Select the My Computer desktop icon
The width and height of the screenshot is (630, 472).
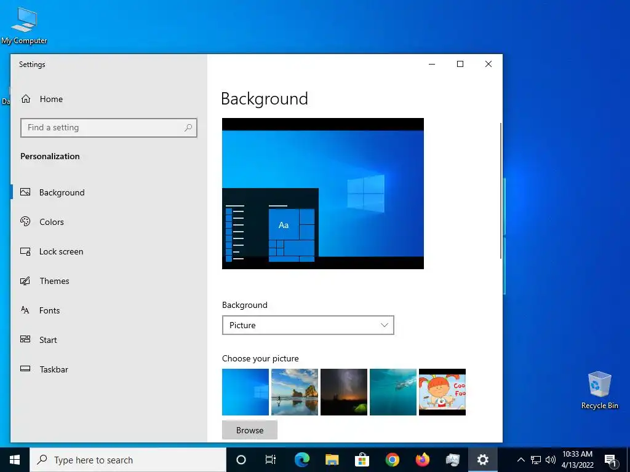pos(24,26)
